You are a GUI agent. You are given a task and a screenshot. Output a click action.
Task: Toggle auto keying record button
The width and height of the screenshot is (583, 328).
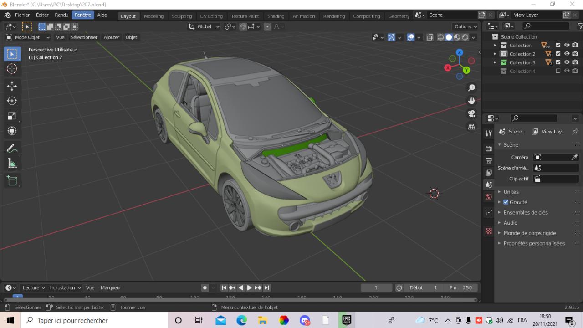point(205,287)
